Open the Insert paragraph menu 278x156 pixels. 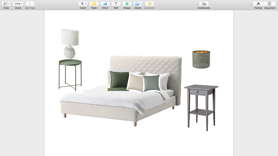click(x=83, y=4)
